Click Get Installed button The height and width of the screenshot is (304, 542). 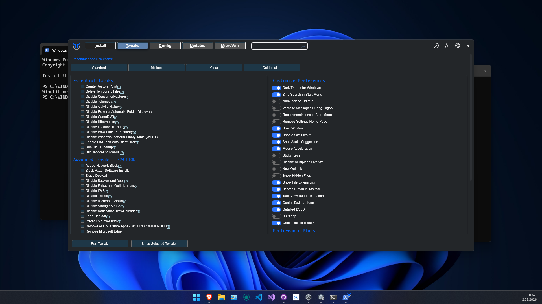[272, 68]
